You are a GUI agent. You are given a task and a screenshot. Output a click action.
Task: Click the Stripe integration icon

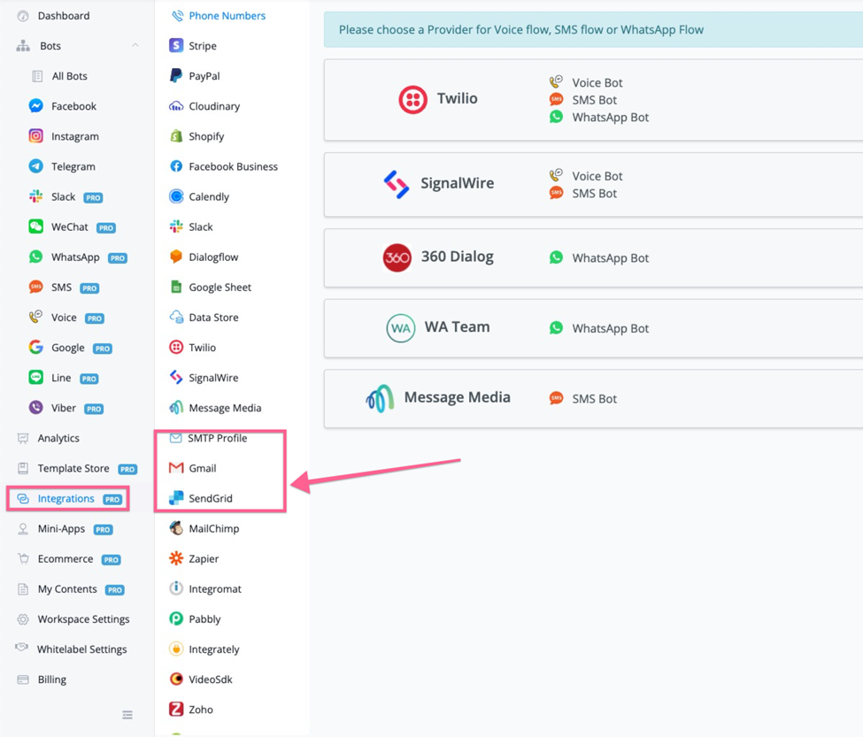(x=176, y=46)
